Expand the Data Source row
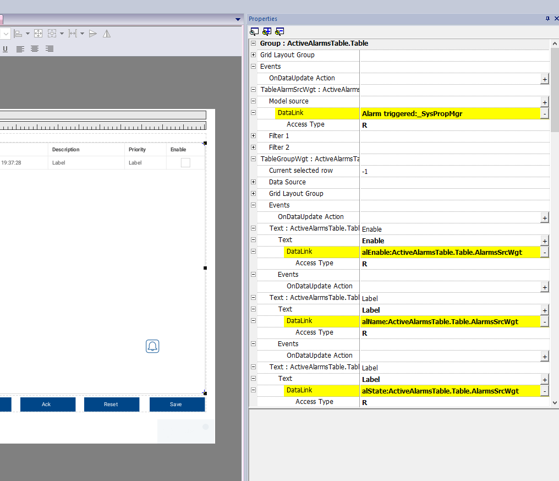The height and width of the screenshot is (481, 559). [253, 182]
